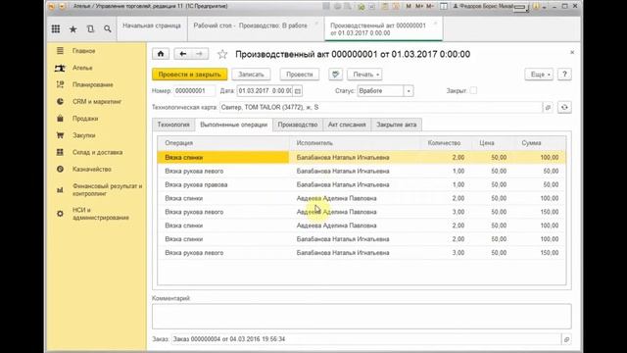Close the Производственный акт tab
The width and height of the screenshot is (627, 353).
point(435,24)
